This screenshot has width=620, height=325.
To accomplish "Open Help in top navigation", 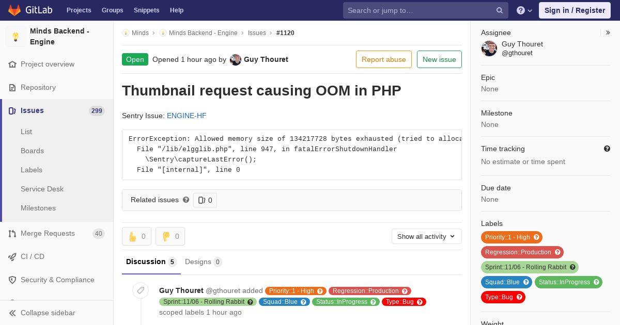I will click(x=177, y=10).
